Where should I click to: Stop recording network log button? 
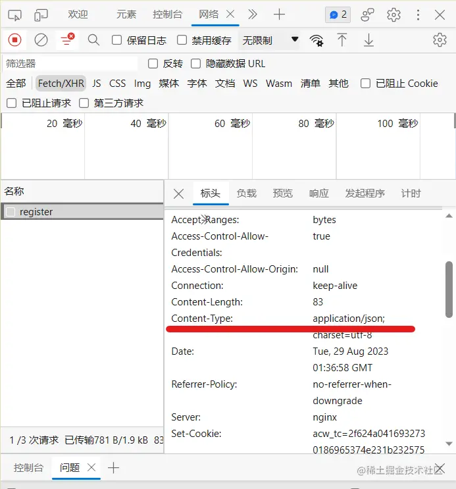[14, 40]
